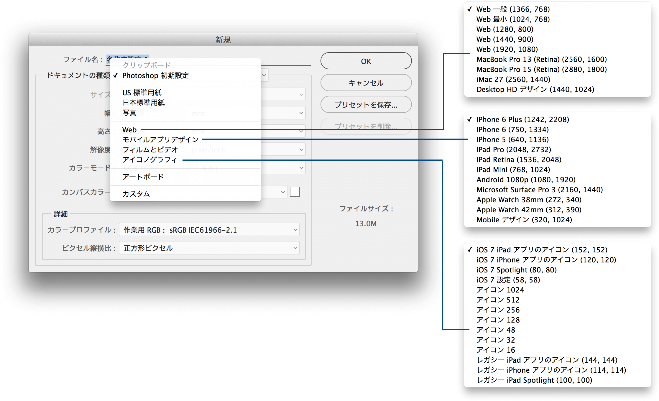659x401 pixels.
Task: Choose Desktop HD デザイン preset
Action: (557, 89)
